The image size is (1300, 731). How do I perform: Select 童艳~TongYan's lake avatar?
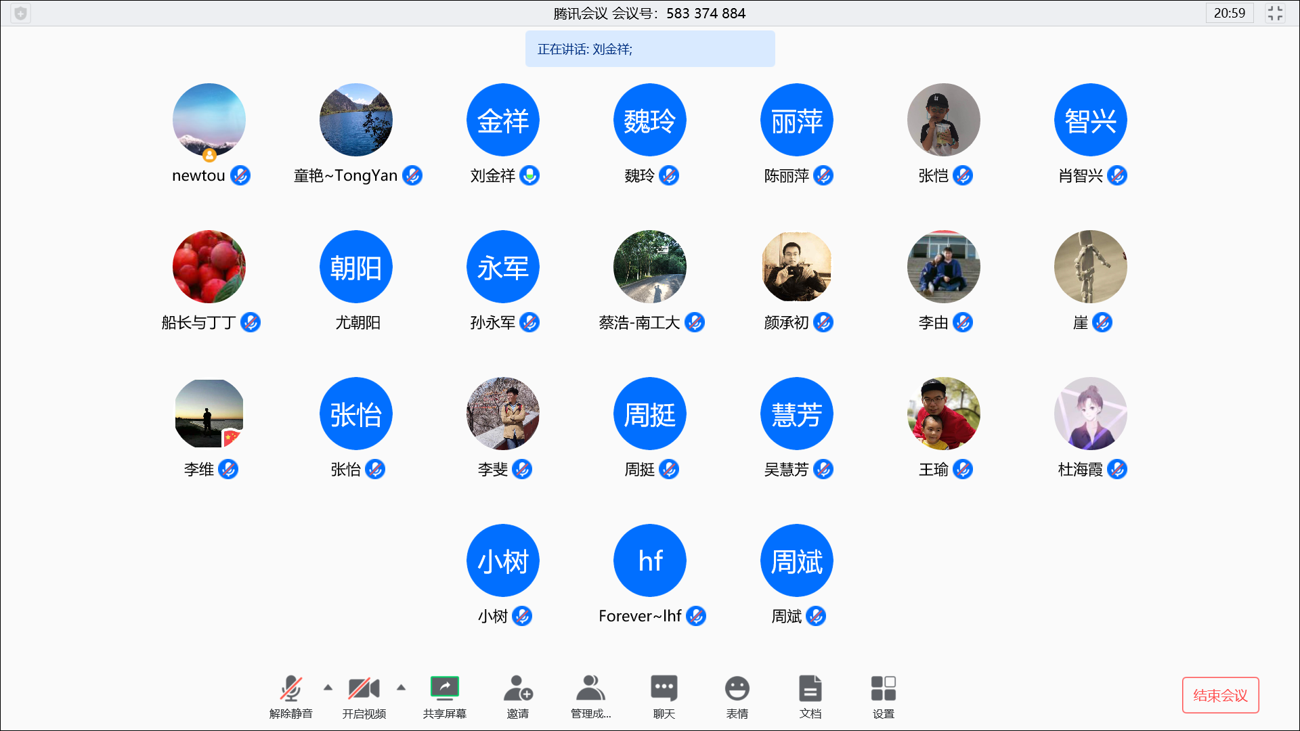356,120
